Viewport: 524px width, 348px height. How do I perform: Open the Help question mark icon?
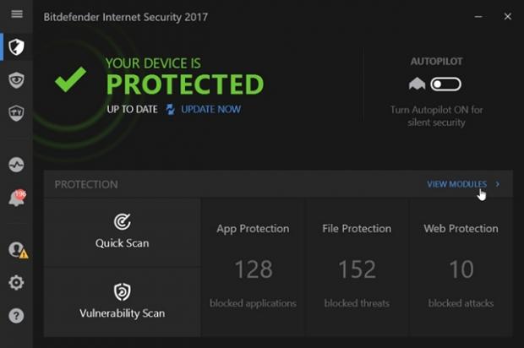coord(16,316)
